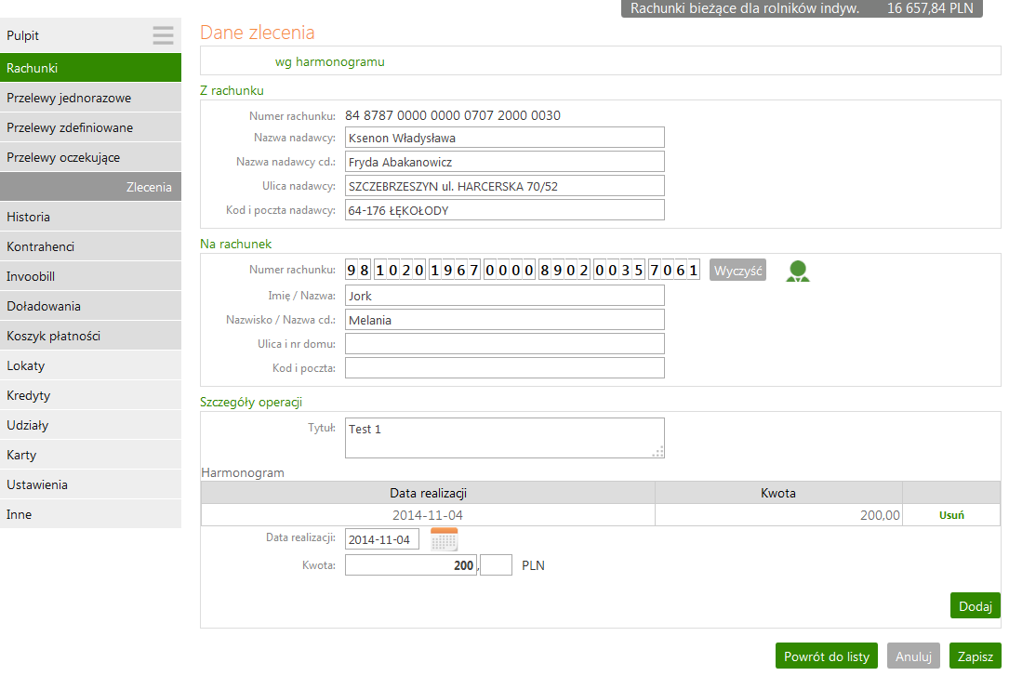Click the Tytuł text area
This screenshot has height=676, width=1009.
[x=504, y=438]
